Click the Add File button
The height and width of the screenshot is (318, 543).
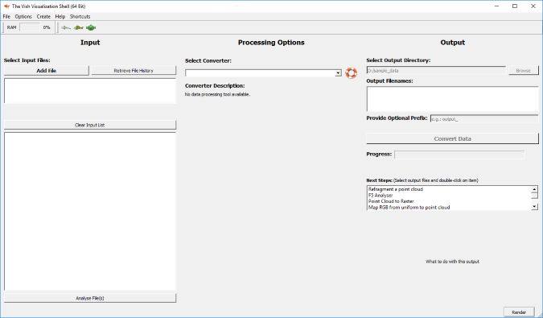[47, 70]
